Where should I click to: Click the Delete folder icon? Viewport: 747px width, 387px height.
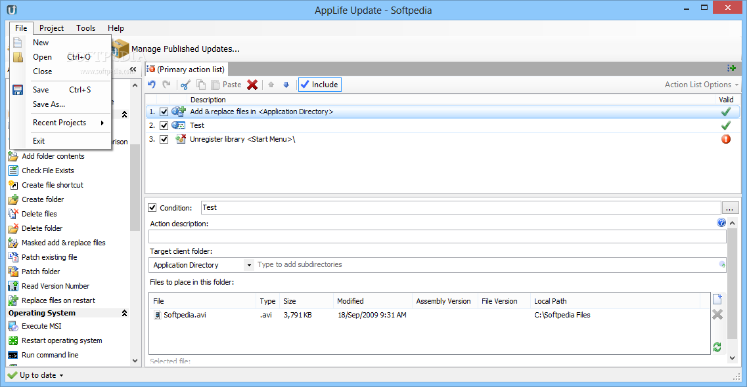(x=13, y=228)
